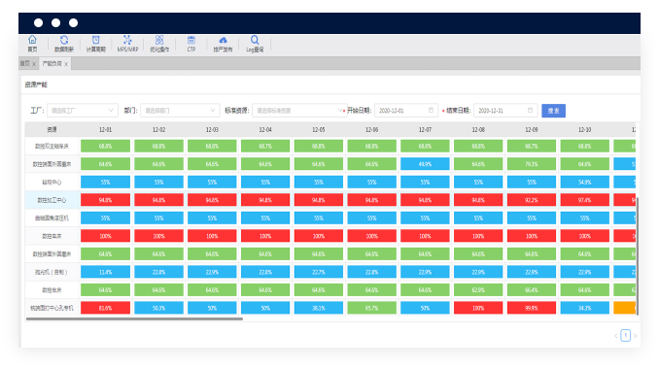Click the green 66.4% cell
Image resolution: width=660 pixels, height=369 pixels.
tap(531, 290)
